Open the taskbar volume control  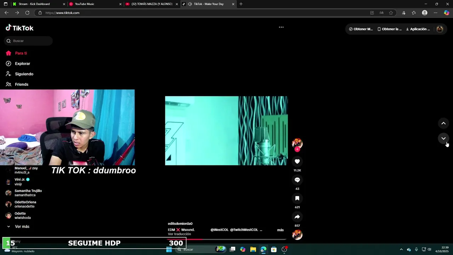coord(429,250)
